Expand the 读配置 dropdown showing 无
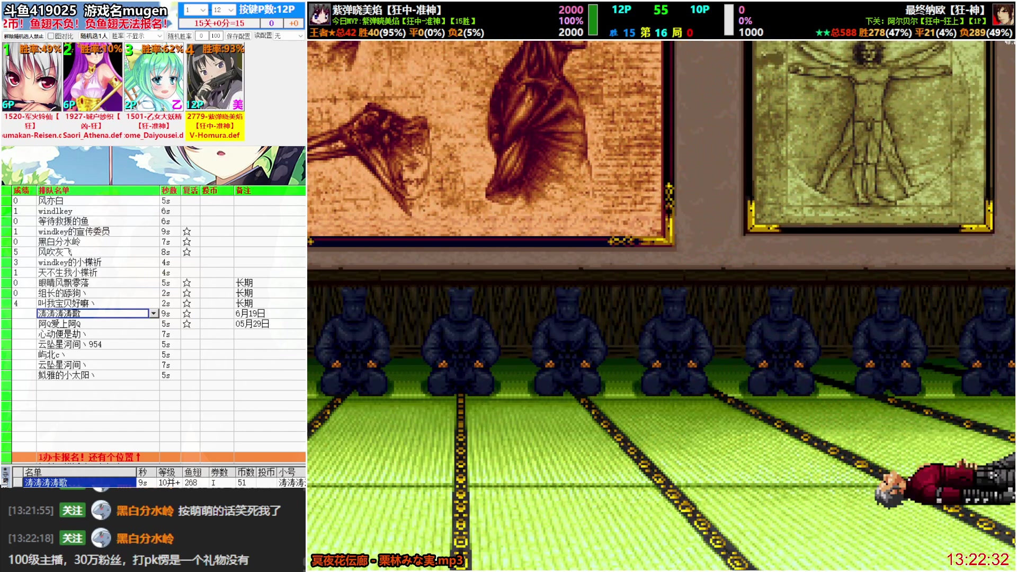Image resolution: width=1017 pixels, height=572 pixels. point(289,36)
